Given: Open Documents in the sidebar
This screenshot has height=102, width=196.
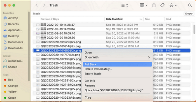Looking at the screenshot, I should [13, 42].
